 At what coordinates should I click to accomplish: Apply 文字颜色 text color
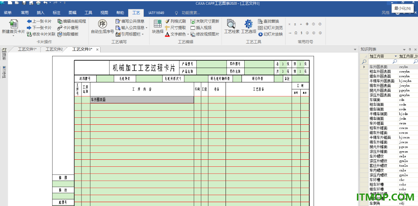click(x=175, y=34)
